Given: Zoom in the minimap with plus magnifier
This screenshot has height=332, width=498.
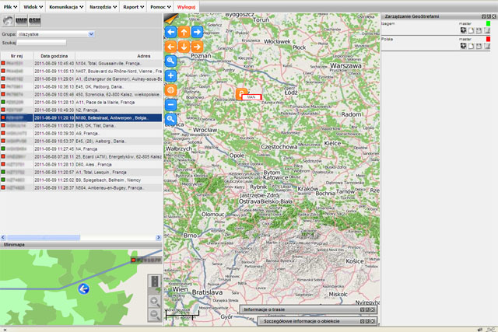Looking at the screenshot, I should [x=155, y=301].
